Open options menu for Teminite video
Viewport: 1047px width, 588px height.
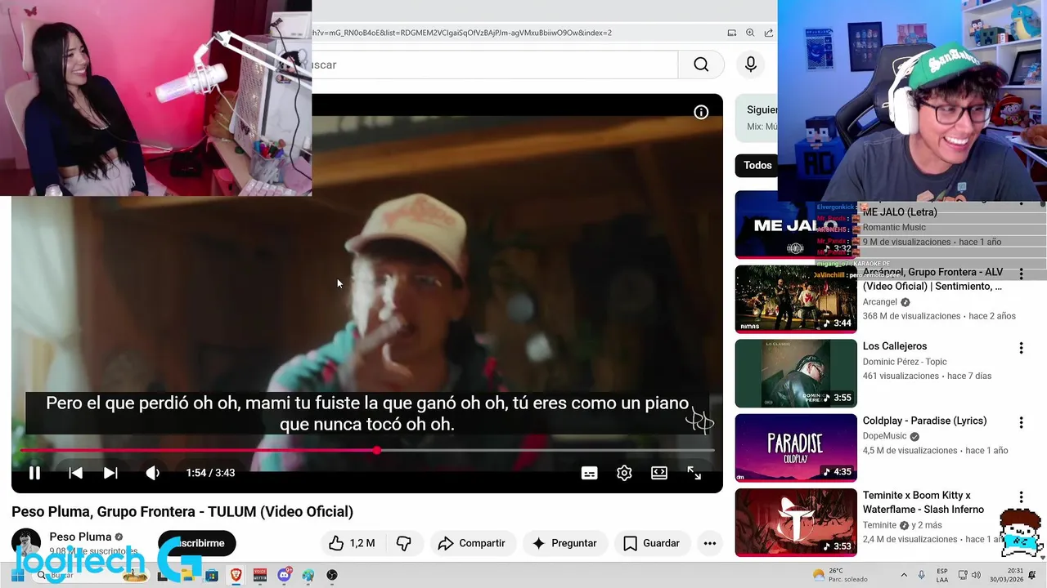coord(1021,497)
